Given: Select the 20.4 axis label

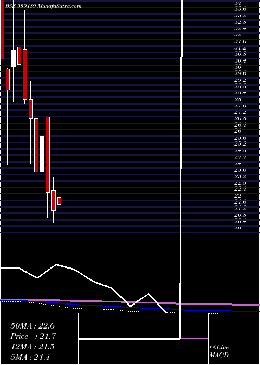Looking at the screenshot, I should click(240, 222).
